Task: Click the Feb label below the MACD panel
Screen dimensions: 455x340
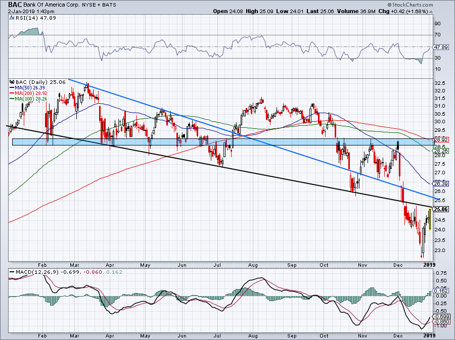Action: point(42,336)
